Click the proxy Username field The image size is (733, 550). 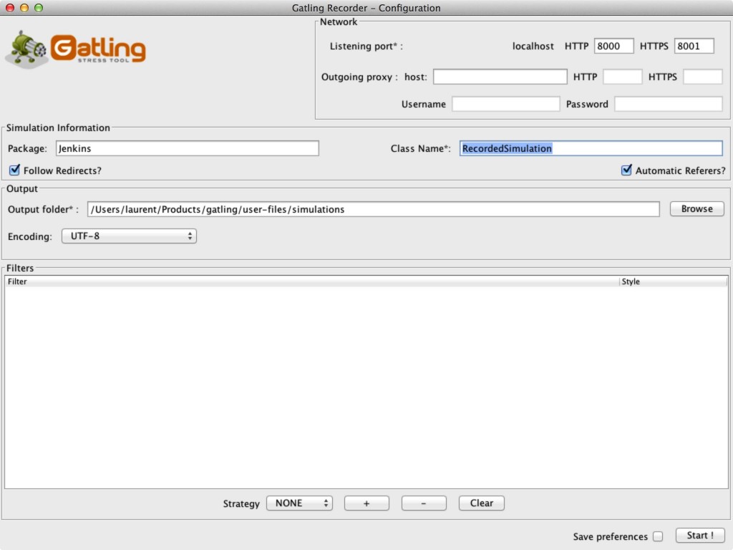click(x=505, y=104)
